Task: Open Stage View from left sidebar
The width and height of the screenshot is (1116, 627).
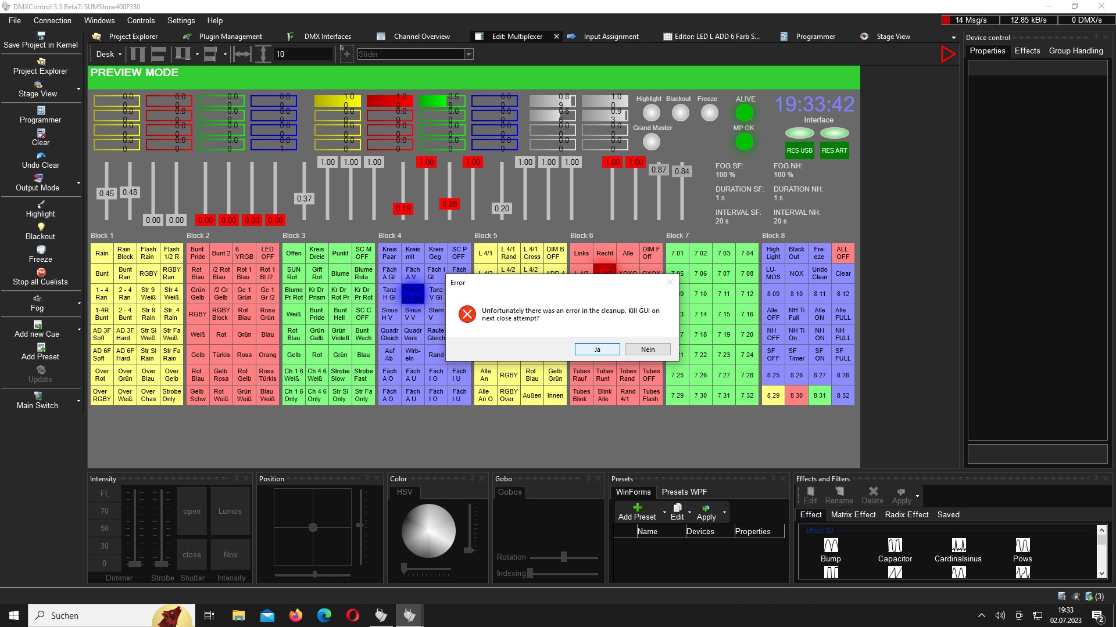Action: (x=38, y=89)
